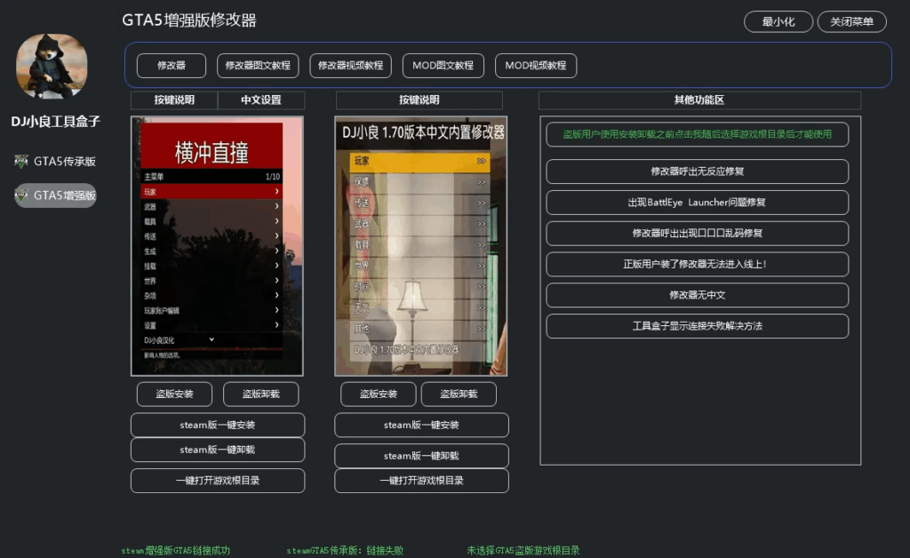The image size is (910, 558).
Task: Select GTA5增强版 in the left sidebar
Action: coord(53,195)
